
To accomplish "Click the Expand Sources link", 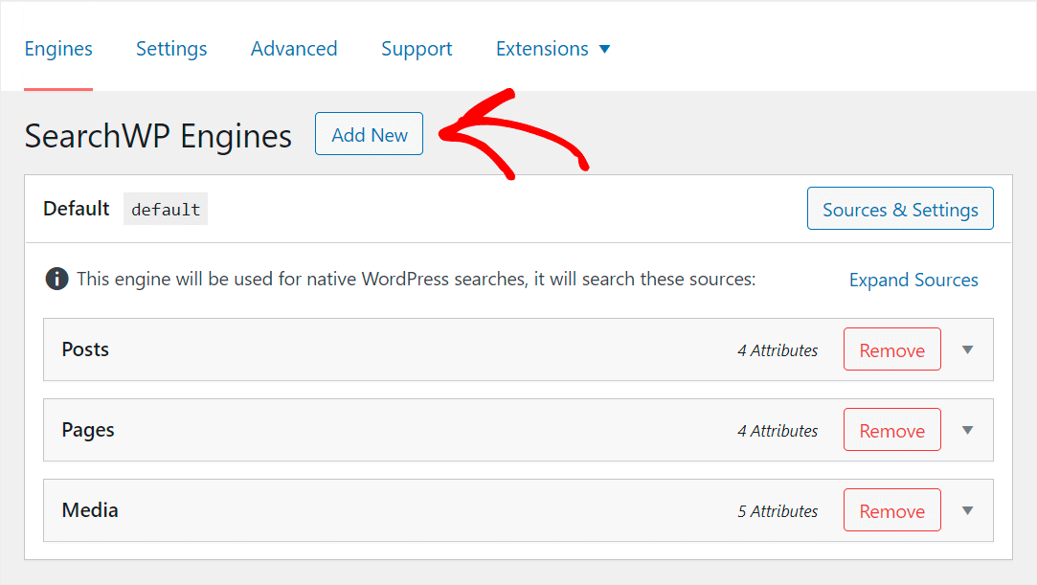I will 913,280.
